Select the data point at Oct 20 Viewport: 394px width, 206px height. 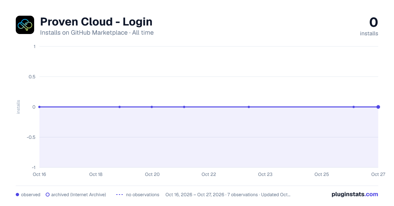click(152, 107)
